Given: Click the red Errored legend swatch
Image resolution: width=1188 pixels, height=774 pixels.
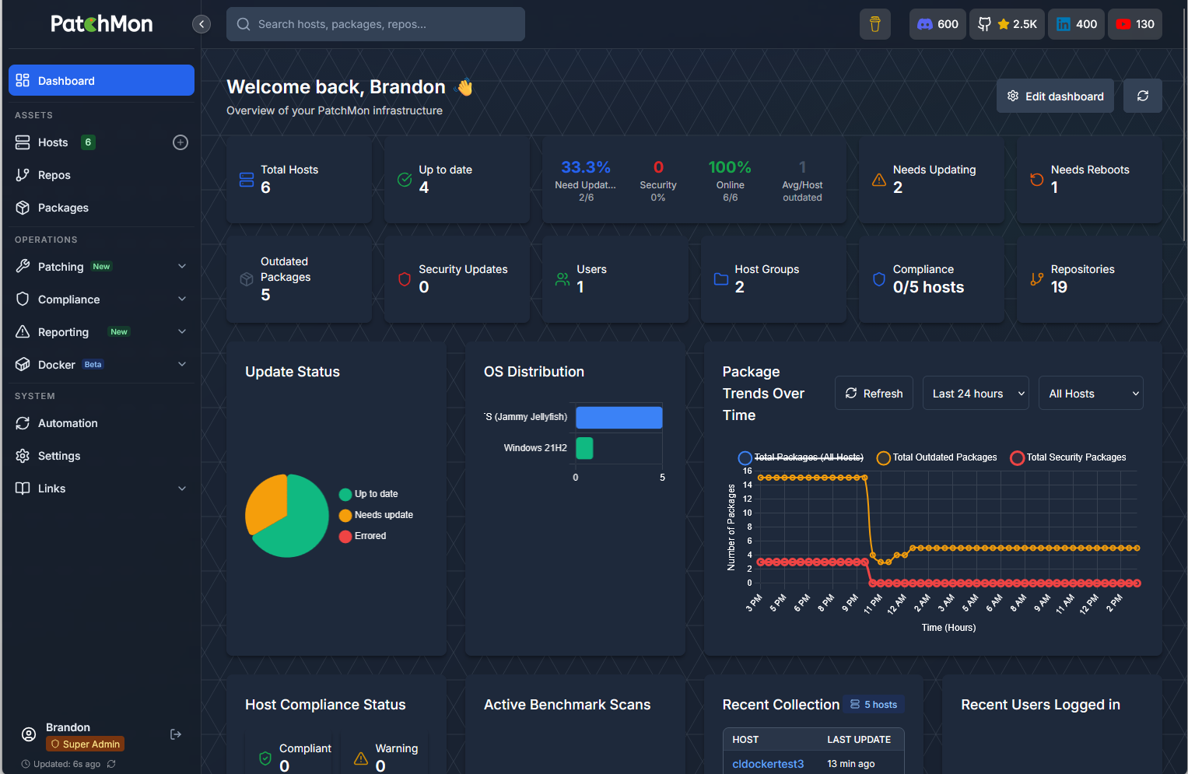Looking at the screenshot, I should (x=345, y=536).
